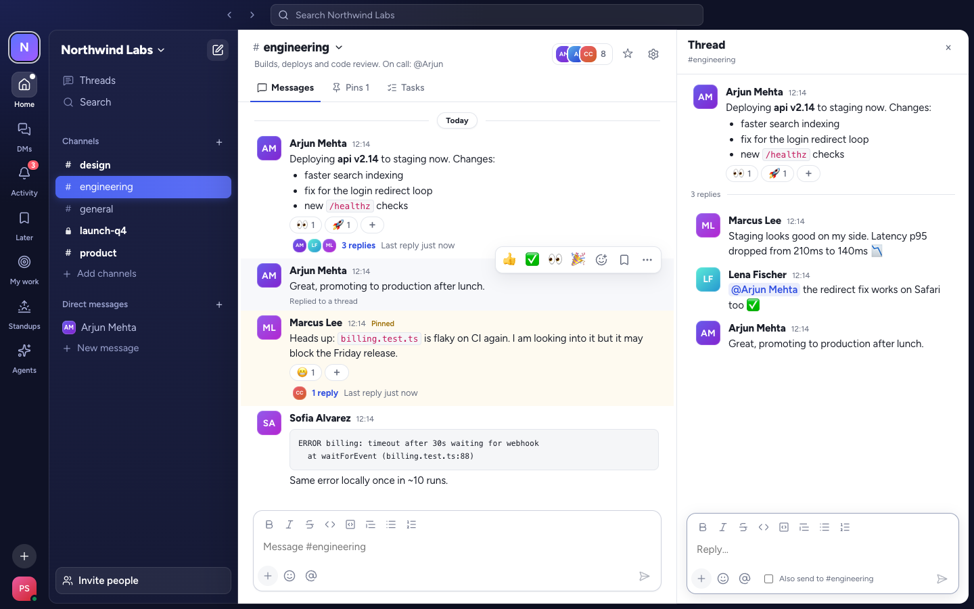This screenshot has width=974, height=609.
Task: Star the engineering channel
Action: (628, 53)
